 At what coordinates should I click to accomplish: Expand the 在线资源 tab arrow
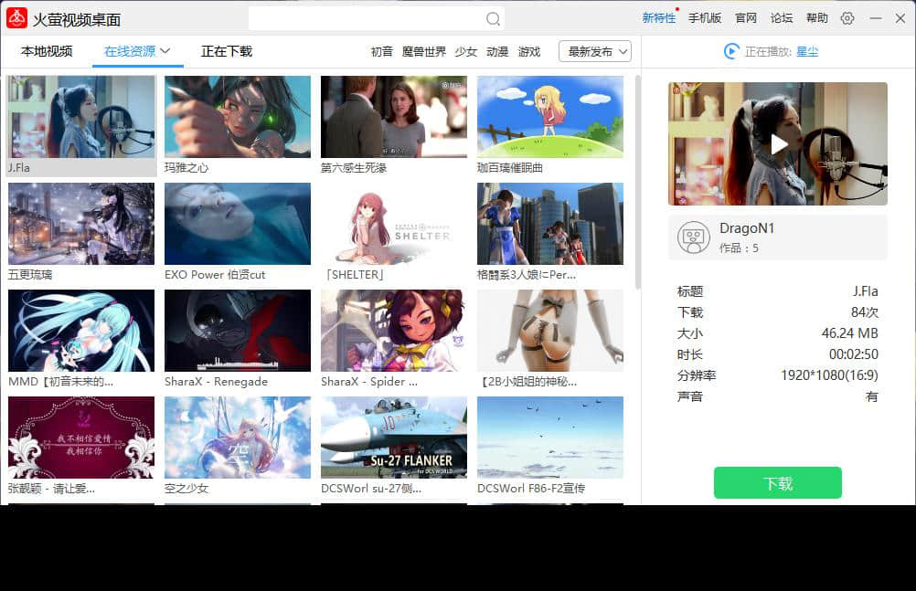[165, 51]
